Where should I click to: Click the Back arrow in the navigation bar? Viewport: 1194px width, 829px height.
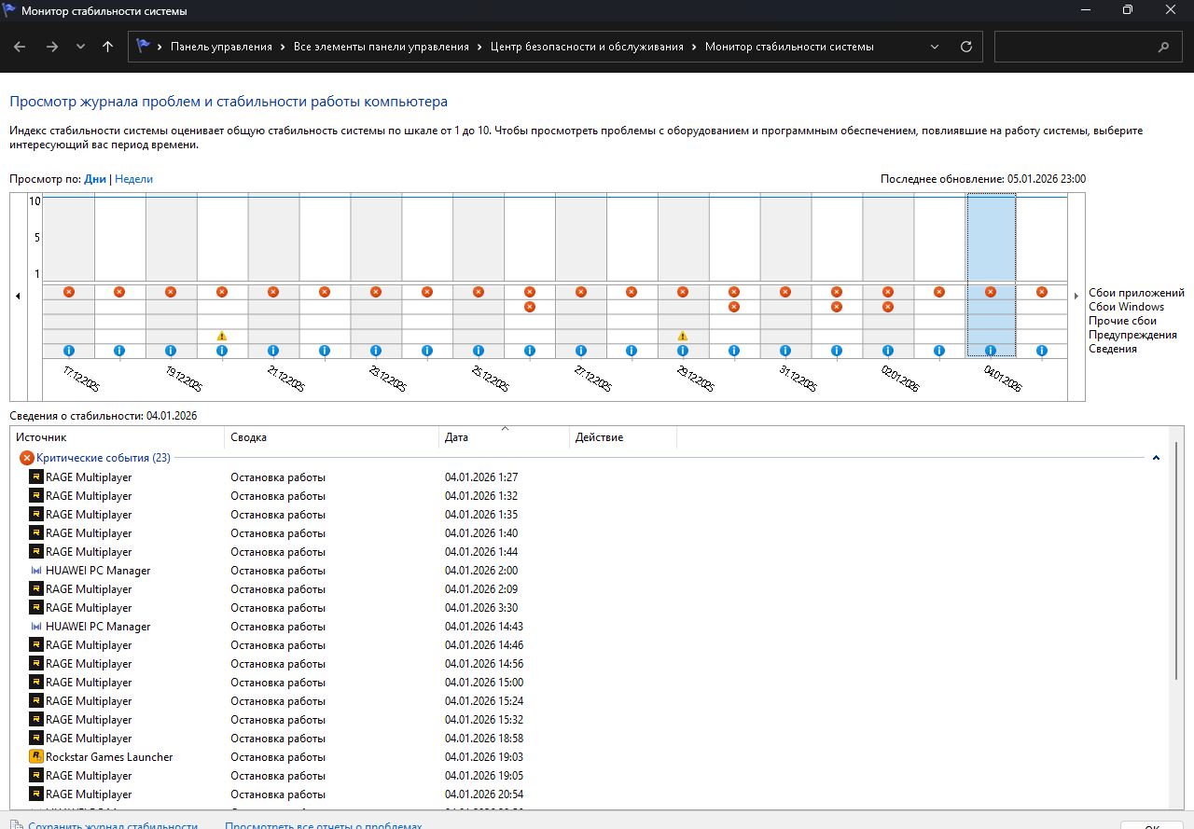pyautogui.click(x=21, y=47)
